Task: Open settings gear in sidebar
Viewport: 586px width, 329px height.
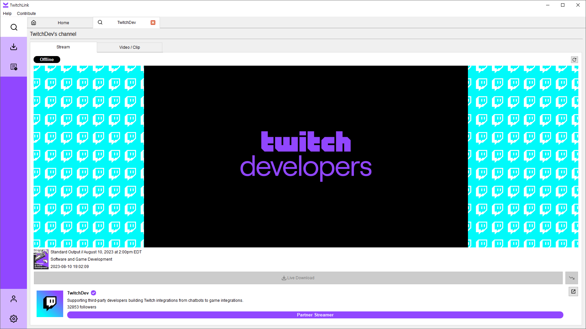Action: coord(14,319)
